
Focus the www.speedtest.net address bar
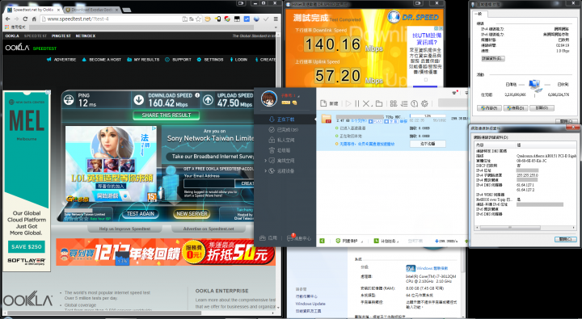pos(112,19)
